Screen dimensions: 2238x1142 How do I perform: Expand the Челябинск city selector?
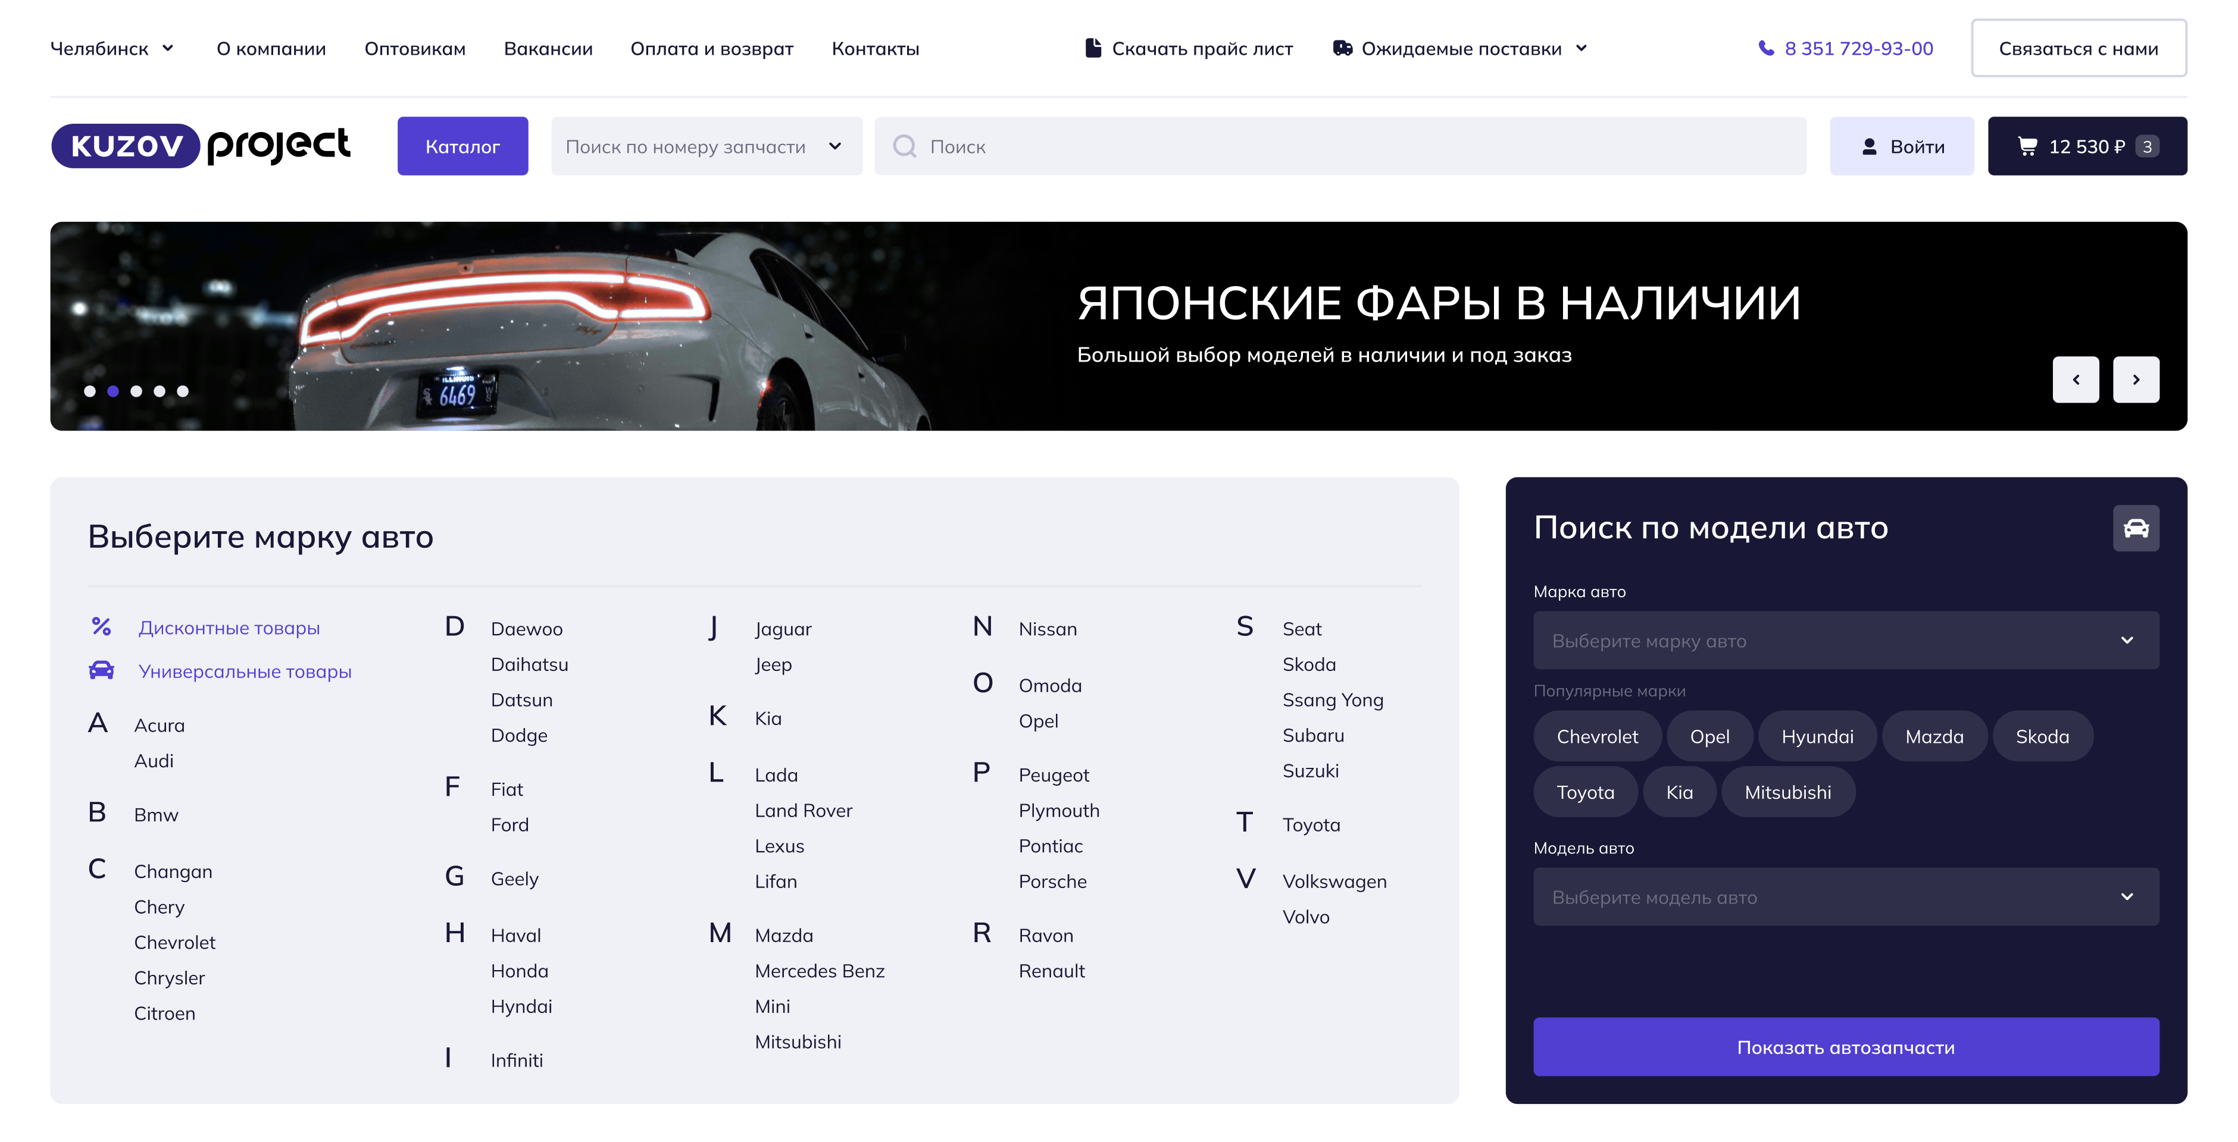click(x=112, y=49)
